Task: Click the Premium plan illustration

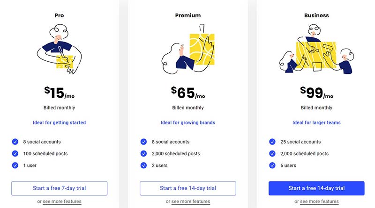Action: pos(187,50)
